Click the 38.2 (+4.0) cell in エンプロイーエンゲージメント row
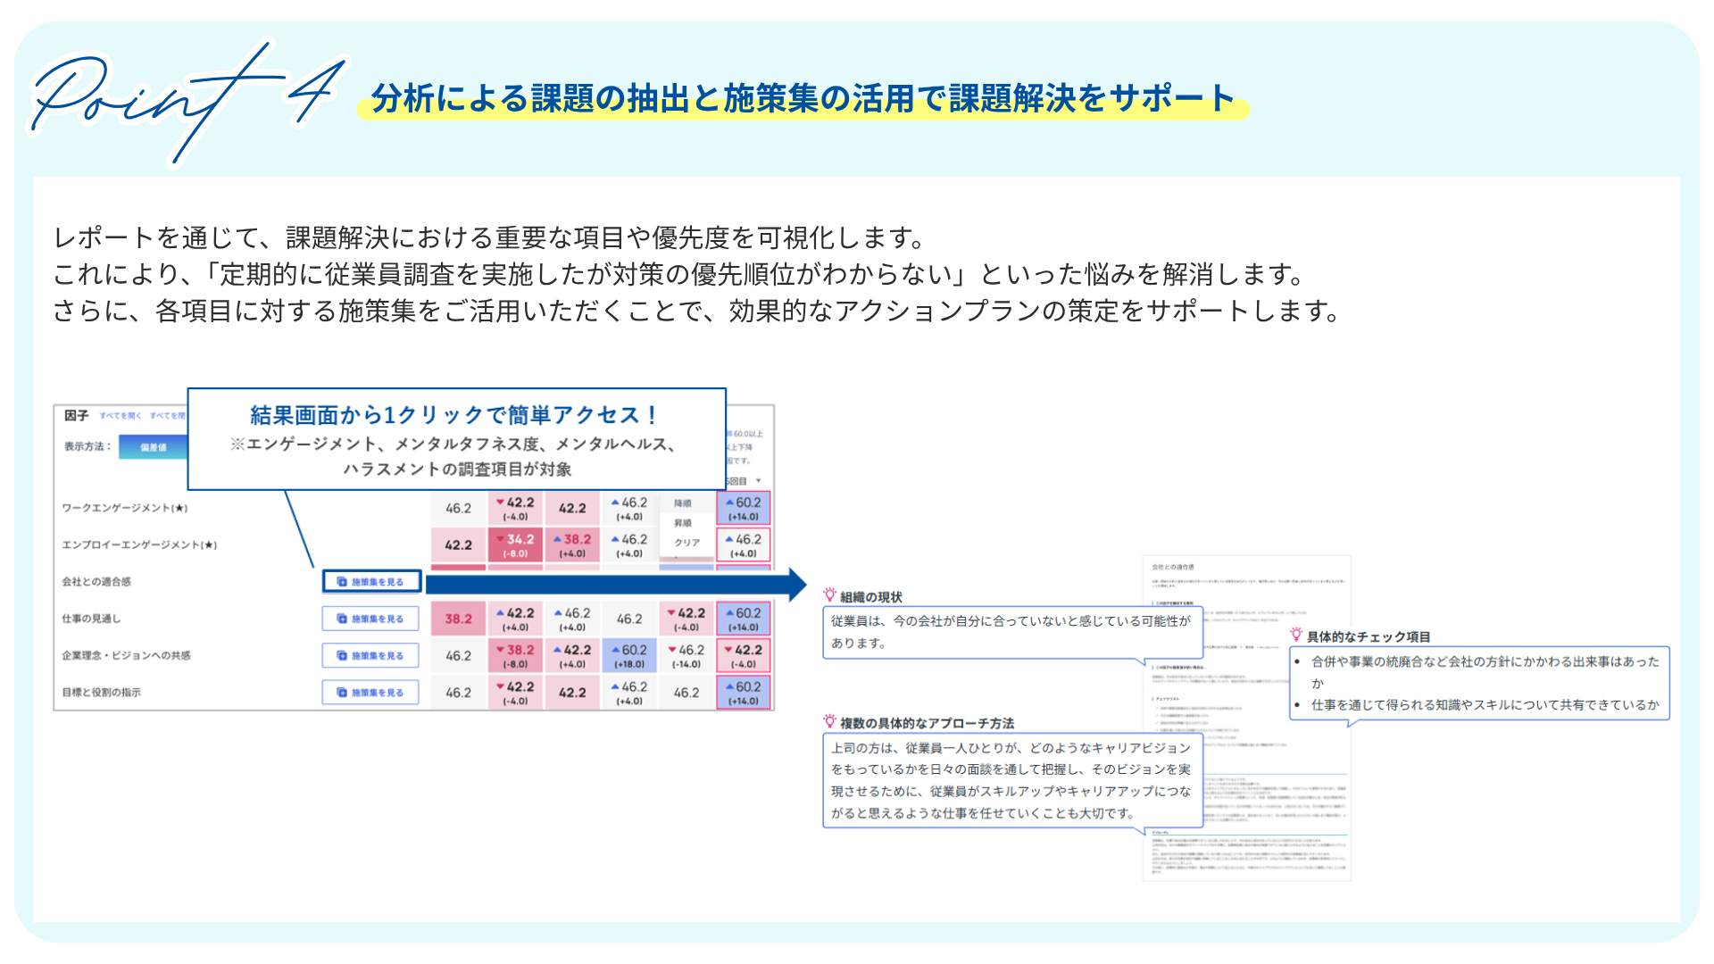Screen dimensions: 1714x964 (x=572, y=544)
